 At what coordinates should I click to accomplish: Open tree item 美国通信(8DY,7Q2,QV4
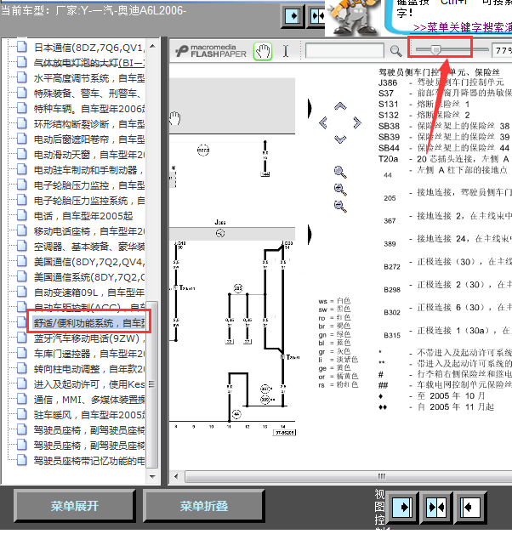[x=89, y=262]
